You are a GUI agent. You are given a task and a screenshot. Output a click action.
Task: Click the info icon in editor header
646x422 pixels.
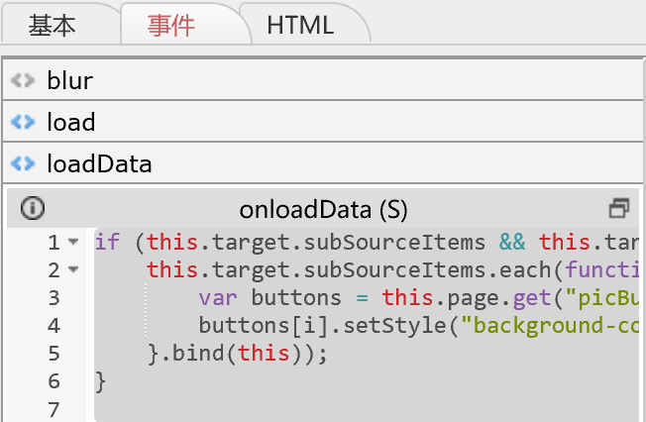click(x=33, y=208)
